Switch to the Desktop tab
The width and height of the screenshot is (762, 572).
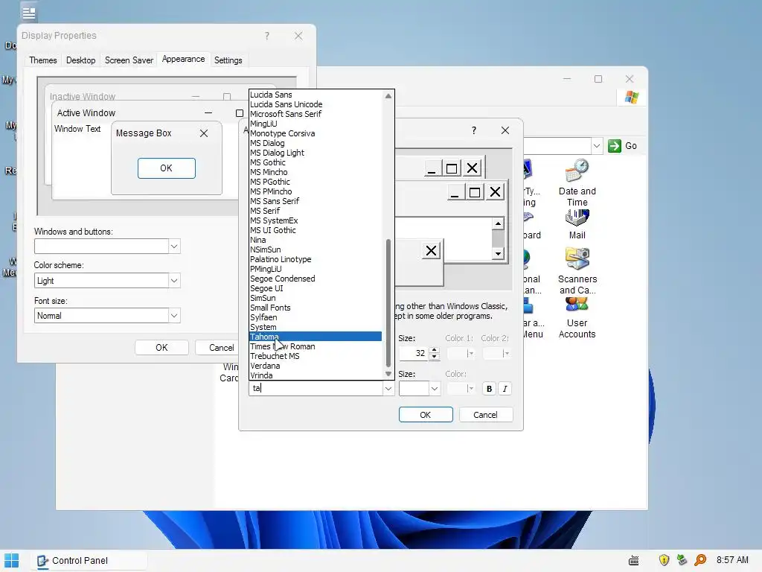pyautogui.click(x=80, y=60)
